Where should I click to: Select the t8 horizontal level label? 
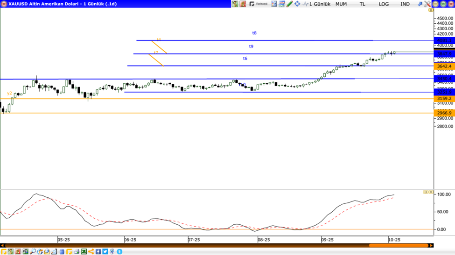click(x=254, y=33)
